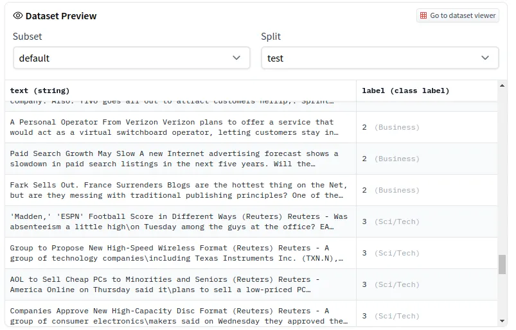Click Business label in Fark Sells Out row
The width and height of the screenshot is (516, 330).
(397, 190)
